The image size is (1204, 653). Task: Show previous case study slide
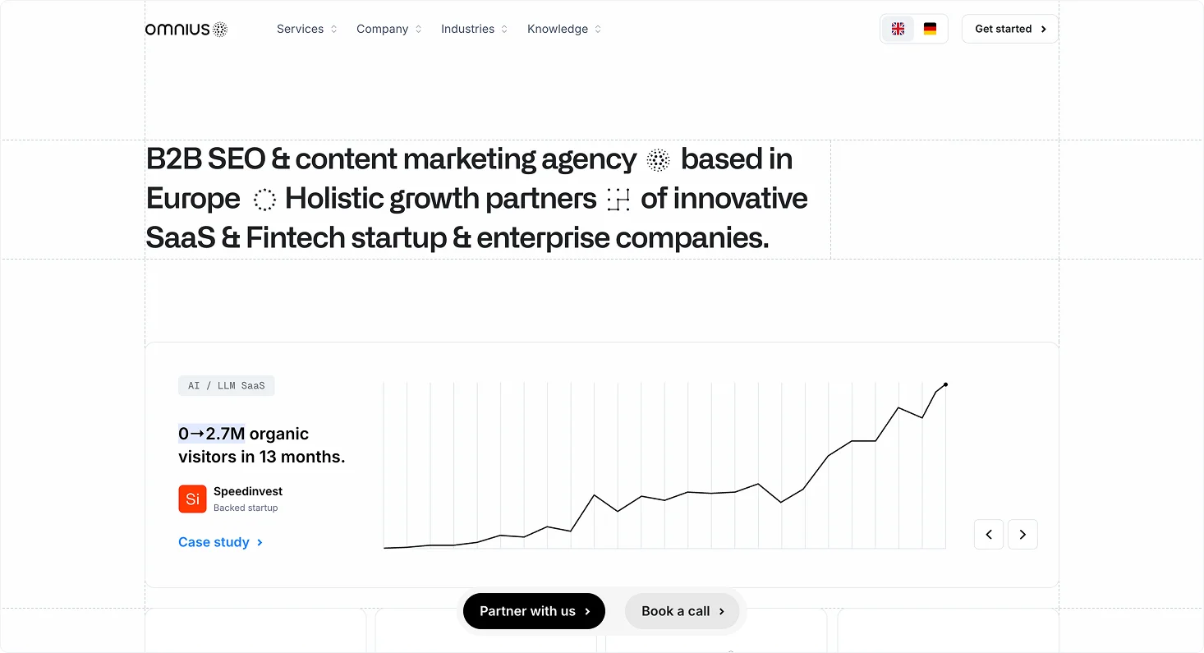pos(989,535)
